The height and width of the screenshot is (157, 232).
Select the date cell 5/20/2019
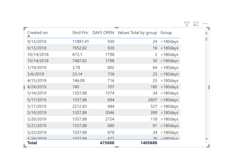(37, 119)
